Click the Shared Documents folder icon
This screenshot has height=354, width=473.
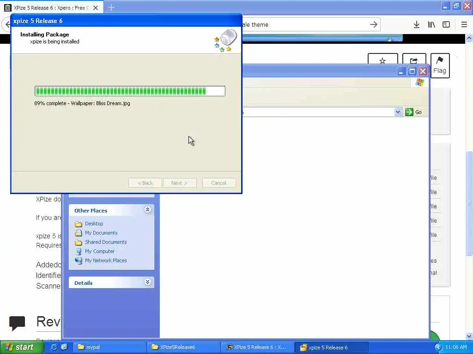[x=79, y=242]
